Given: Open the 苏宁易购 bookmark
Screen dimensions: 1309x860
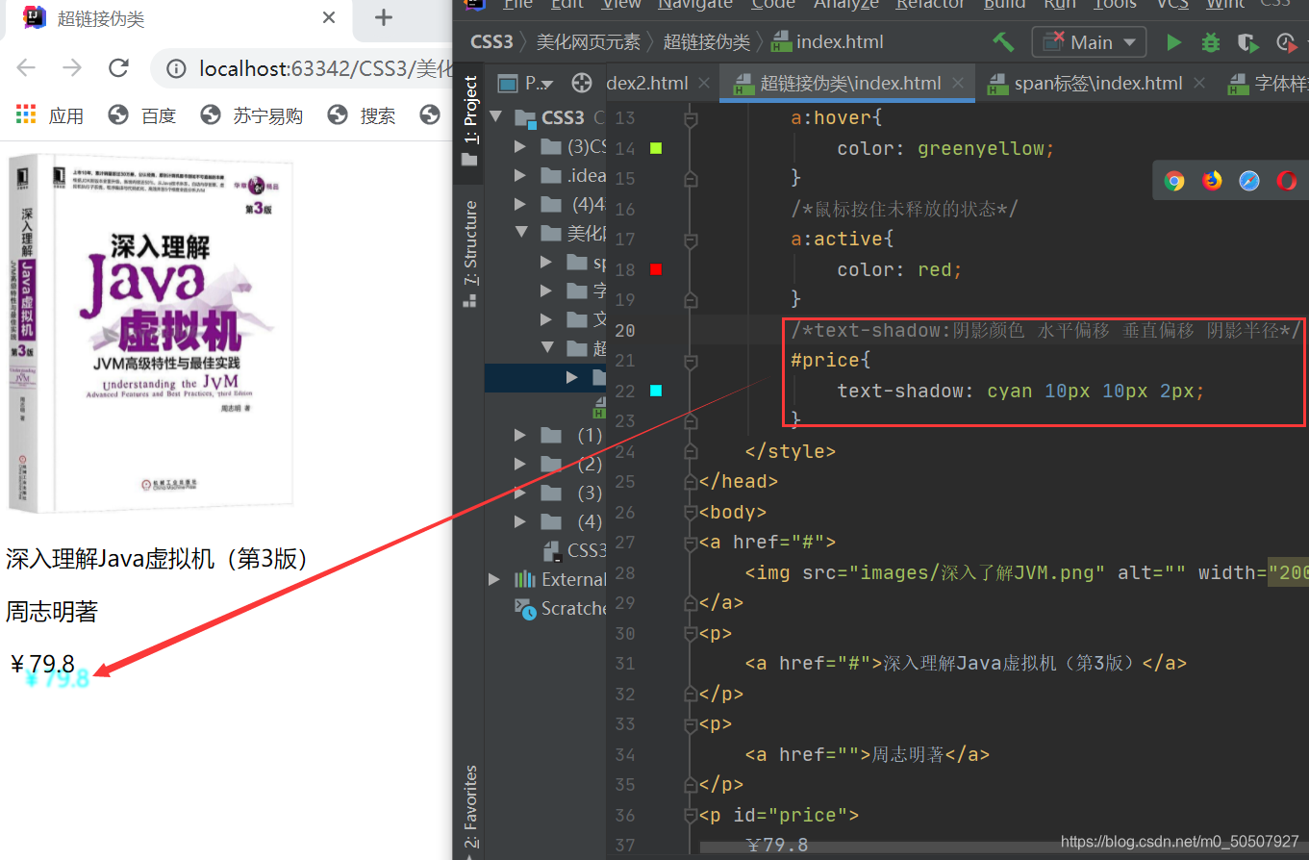Looking at the screenshot, I should point(252,115).
